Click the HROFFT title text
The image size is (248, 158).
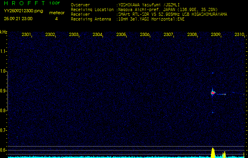click(24, 3)
